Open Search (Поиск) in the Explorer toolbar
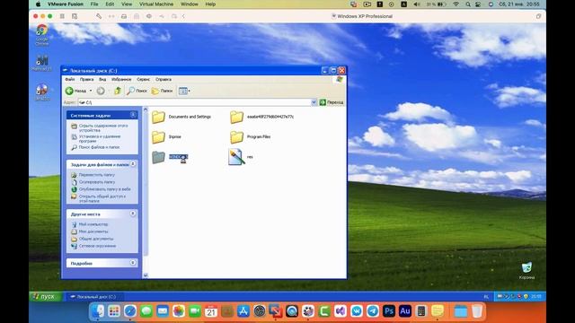The height and width of the screenshot is (323, 575). pyautogui.click(x=137, y=91)
